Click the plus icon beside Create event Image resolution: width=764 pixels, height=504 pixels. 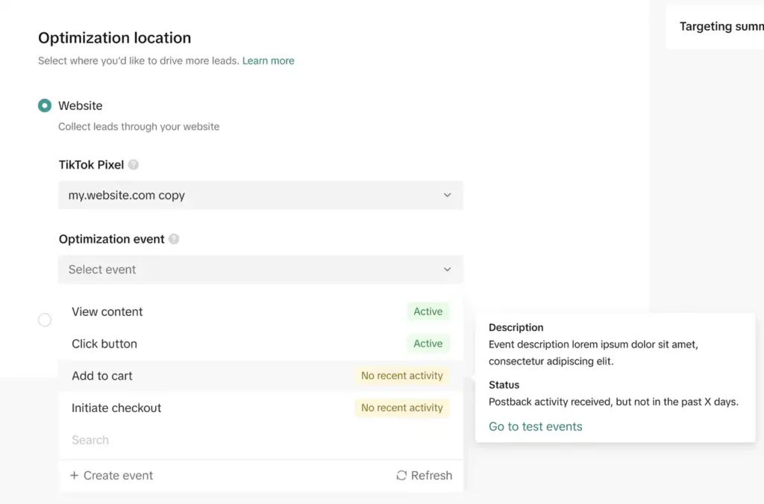click(x=74, y=476)
